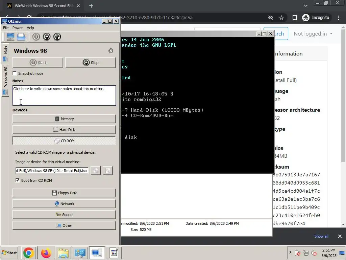Screen dimensions: 346x260
Task: Open the Control Panel taskbar icon
Action: pos(80,253)
